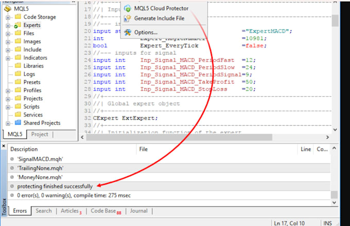Viewport: 350px width, 226px height.
Task: Click the Profiles folder icon
Action: click(x=18, y=90)
